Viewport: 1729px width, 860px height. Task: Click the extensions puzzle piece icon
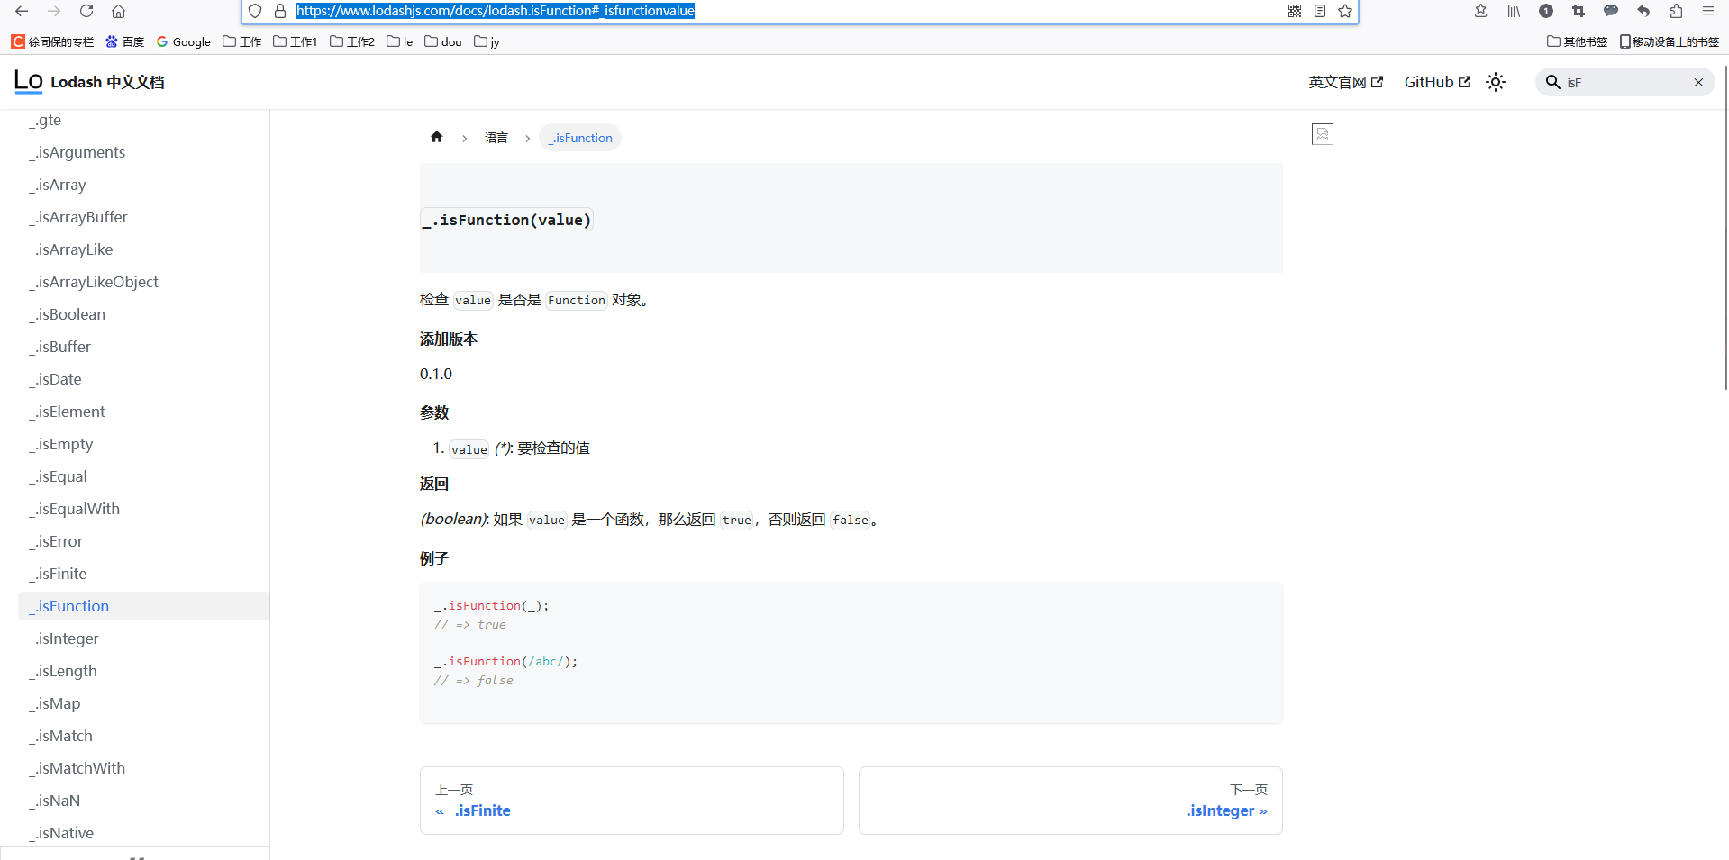pyautogui.click(x=1676, y=11)
